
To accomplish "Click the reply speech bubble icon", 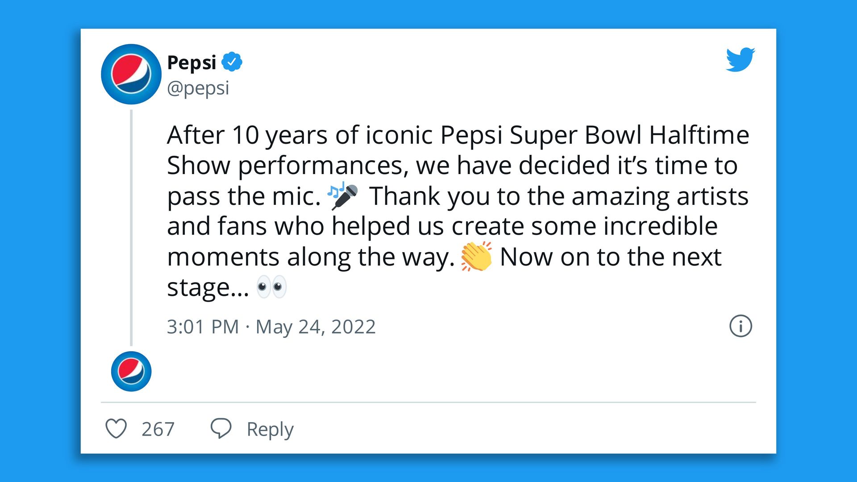I will click(222, 428).
